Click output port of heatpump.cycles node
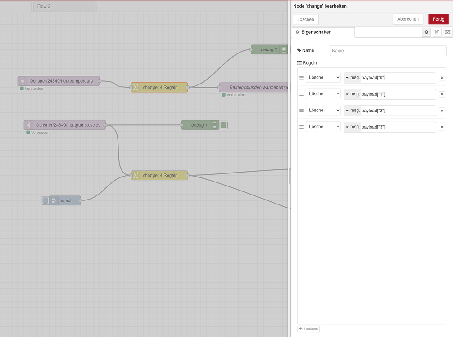The width and height of the screenshot is (453, 337). pyautogui.click(x=106, y=125)
